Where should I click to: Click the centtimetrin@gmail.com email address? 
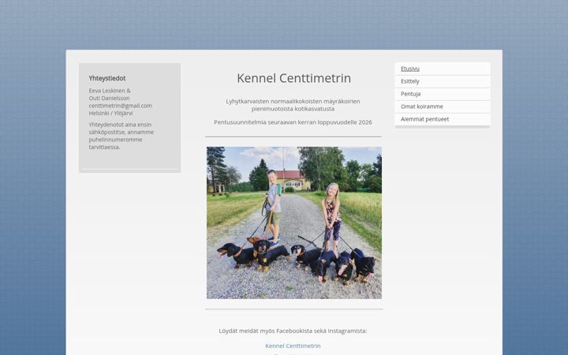[x=120, y=106]
